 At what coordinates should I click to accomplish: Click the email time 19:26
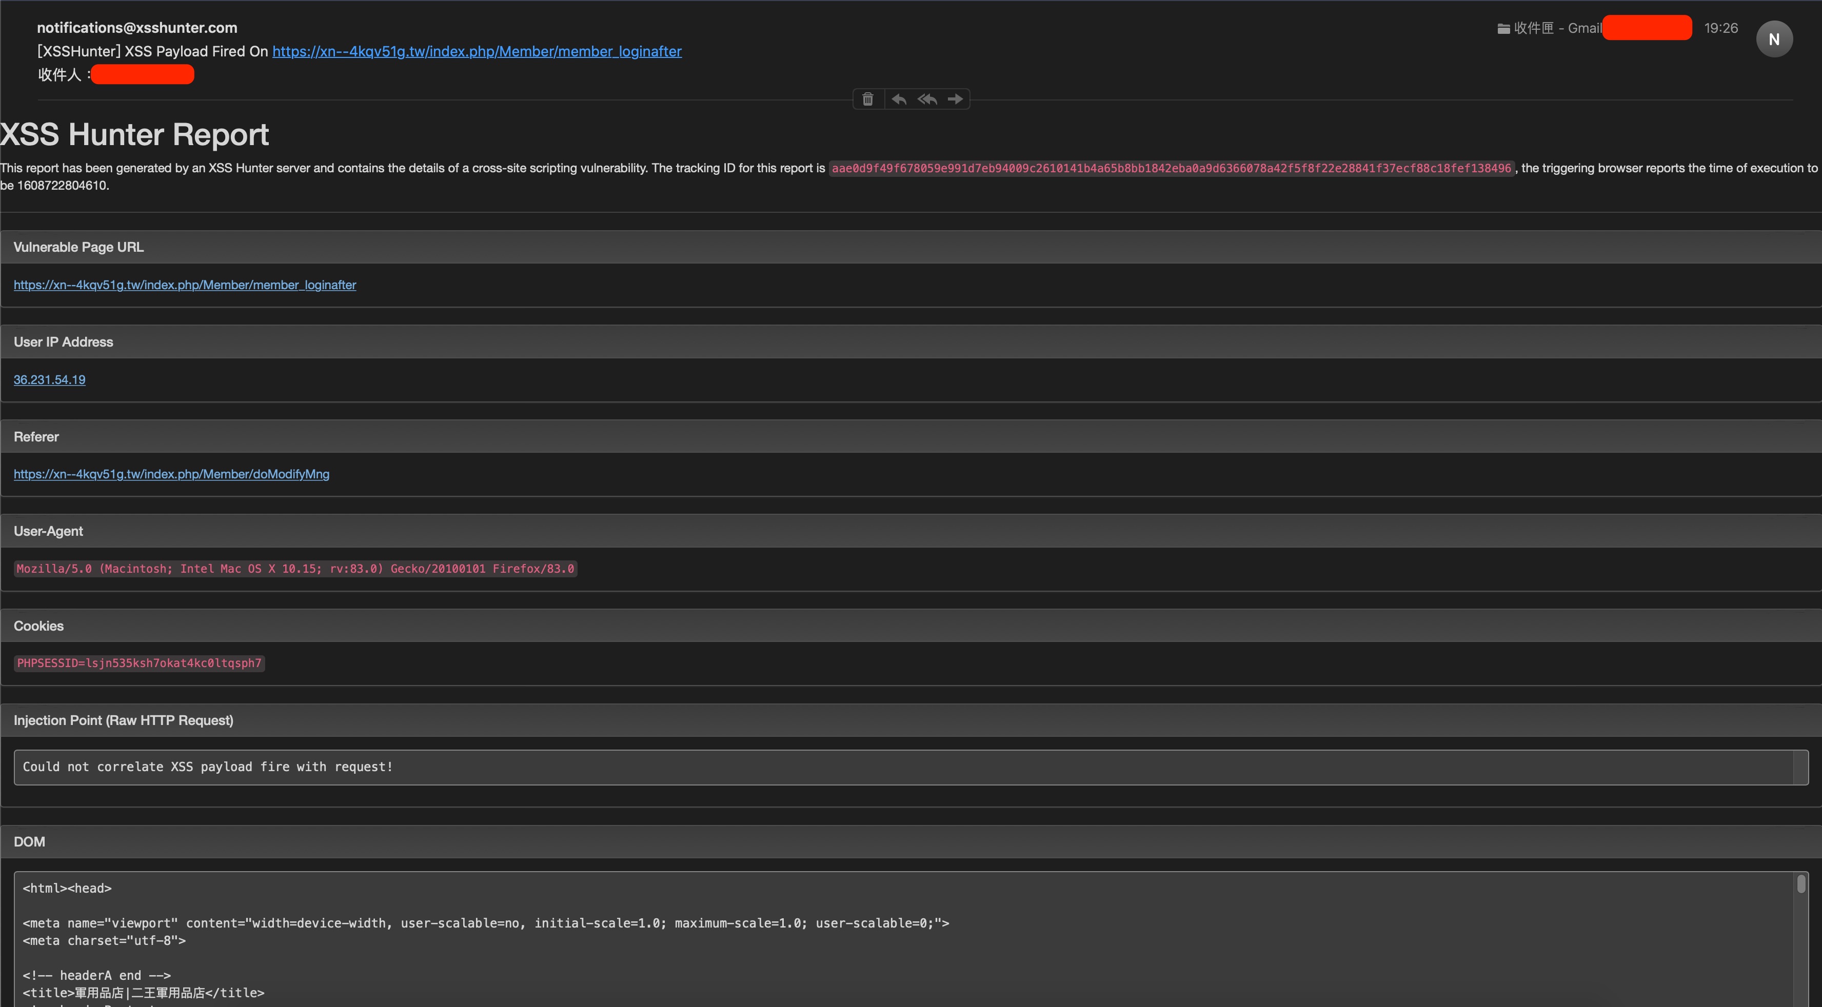[x=1721, y=28]
